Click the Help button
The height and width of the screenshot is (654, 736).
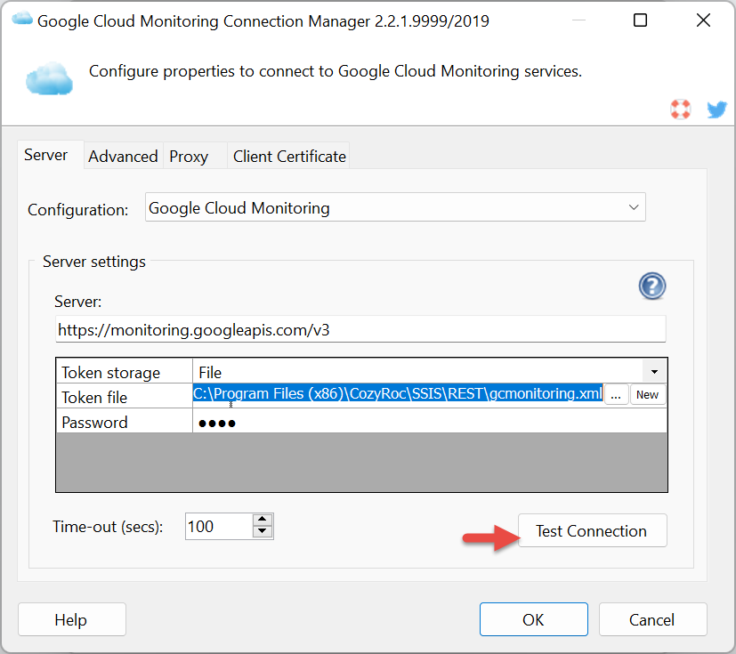pos(72,619)
